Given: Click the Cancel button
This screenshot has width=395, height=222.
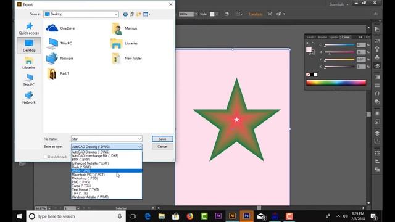Looking at the screenshot, I should click(162, 147).
